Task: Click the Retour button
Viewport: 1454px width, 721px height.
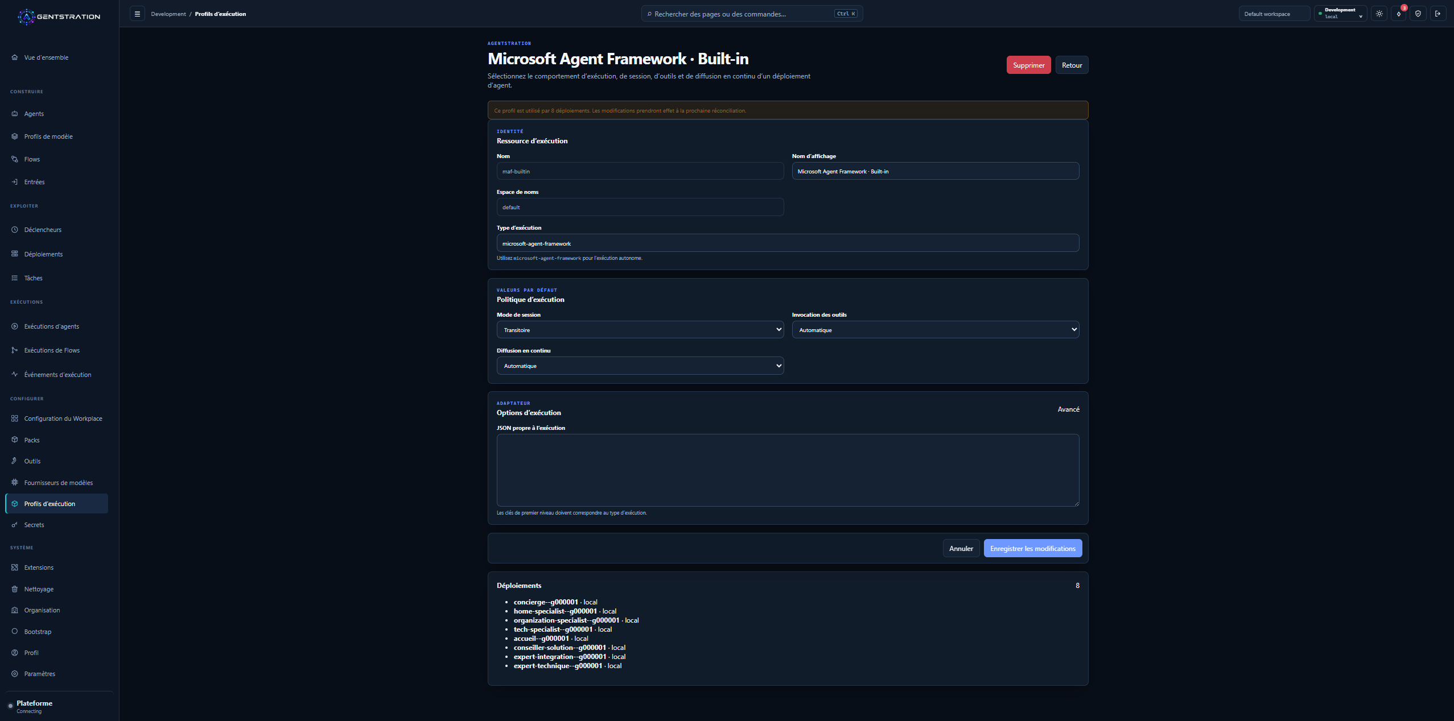Action: (1072, 65)
